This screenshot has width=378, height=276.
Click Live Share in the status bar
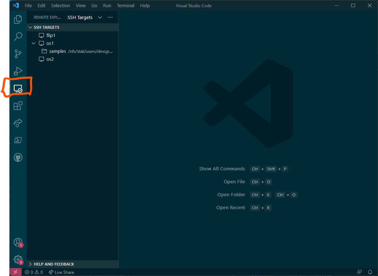click(x=61, y=272)
